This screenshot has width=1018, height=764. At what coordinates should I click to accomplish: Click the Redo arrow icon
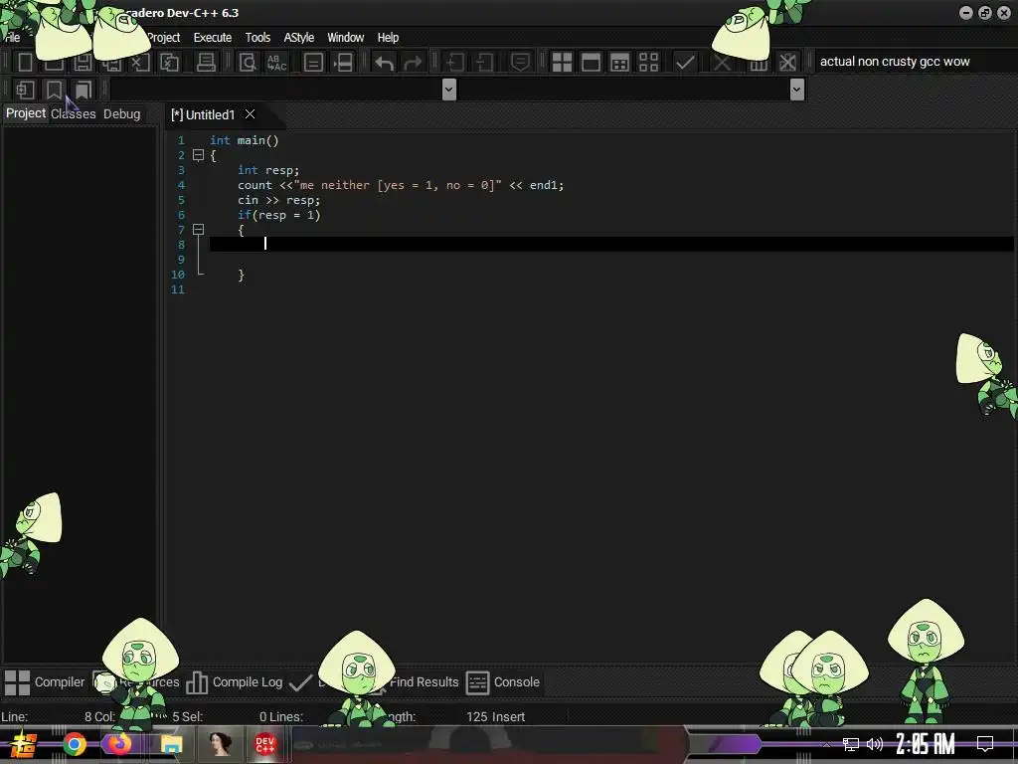pos(413,63)
